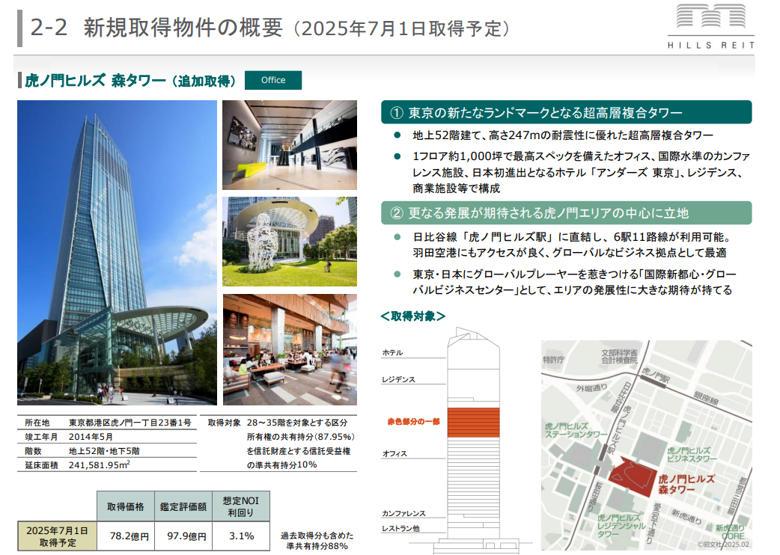Click the ＜取得対象＞ label
780x555 pixels.
pyautogui.click(x=412, y=316)
